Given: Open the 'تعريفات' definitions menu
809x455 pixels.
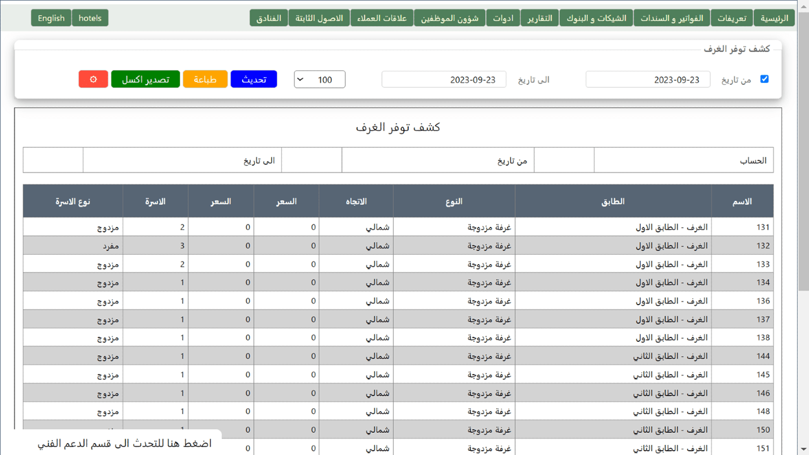Looking at the screenshot, I should pyautogui.click(x=731, y=18).
